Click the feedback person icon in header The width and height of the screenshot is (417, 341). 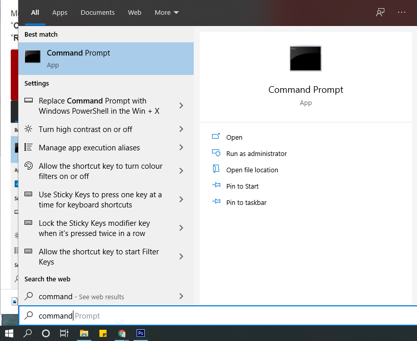[x=380, y=12]
